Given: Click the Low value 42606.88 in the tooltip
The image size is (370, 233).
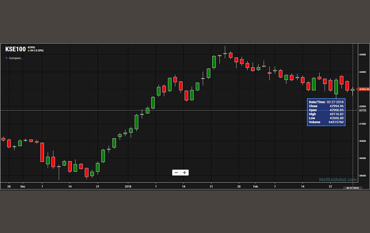Looking at the screenshot, I should 337,118.
